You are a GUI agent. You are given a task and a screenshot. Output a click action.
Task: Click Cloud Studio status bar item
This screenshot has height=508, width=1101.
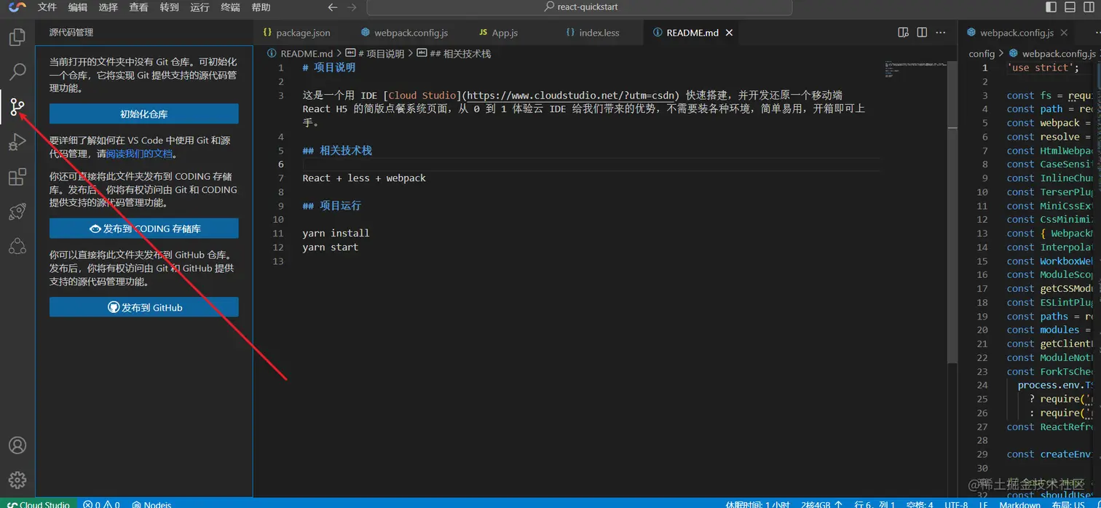(x=39, y=504)
